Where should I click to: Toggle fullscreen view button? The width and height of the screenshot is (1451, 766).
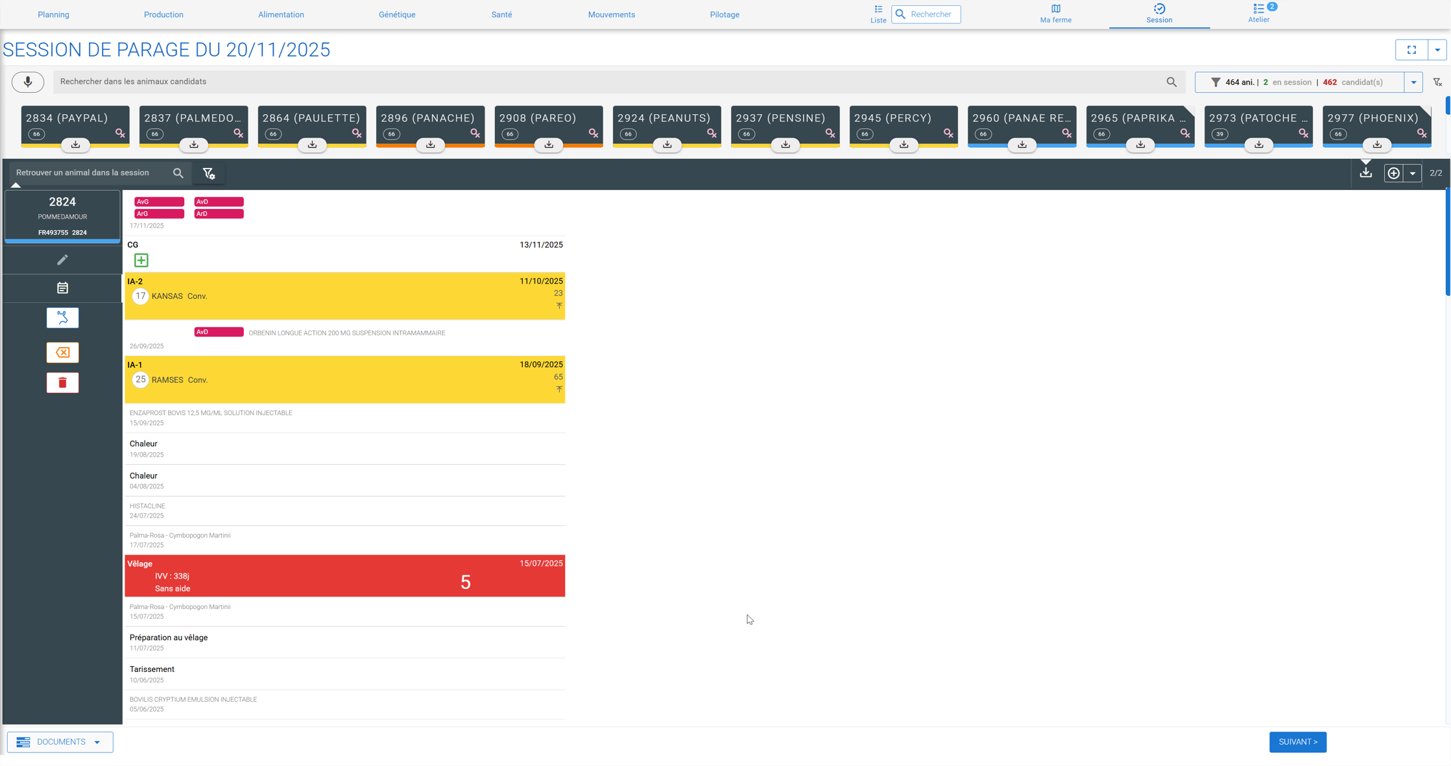click(1411, 50)
